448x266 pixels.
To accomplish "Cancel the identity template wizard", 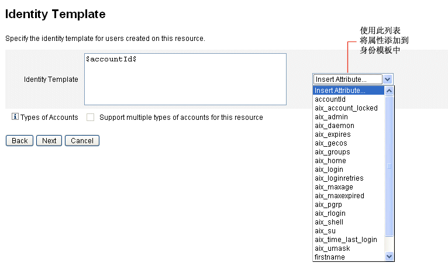I will pyautogui.click(x=82, y=140).
